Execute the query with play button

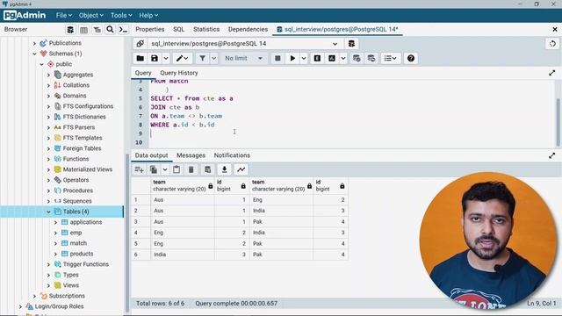pyautogui.click(x=292, y=58)
